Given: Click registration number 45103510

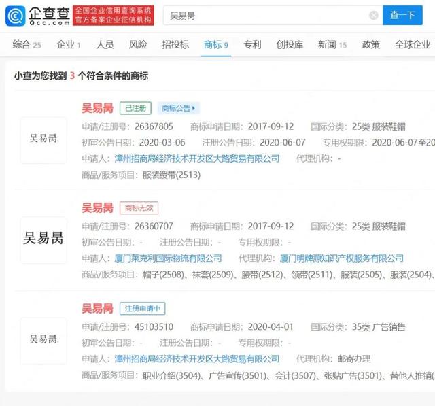Looking at the screenshot, I should [x=154, y=327].
